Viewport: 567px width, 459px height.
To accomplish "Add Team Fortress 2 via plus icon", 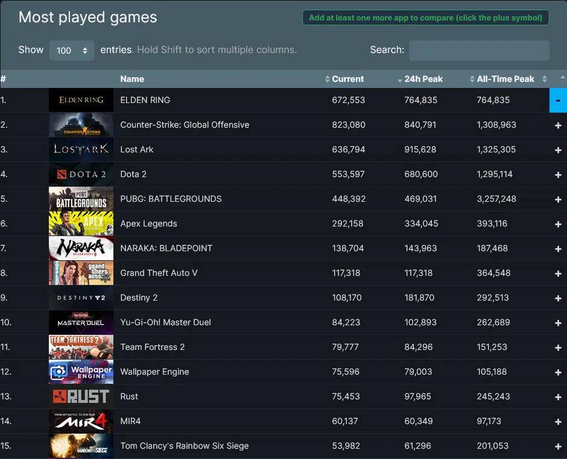I will pyautogui.click(x=558, y=348).
